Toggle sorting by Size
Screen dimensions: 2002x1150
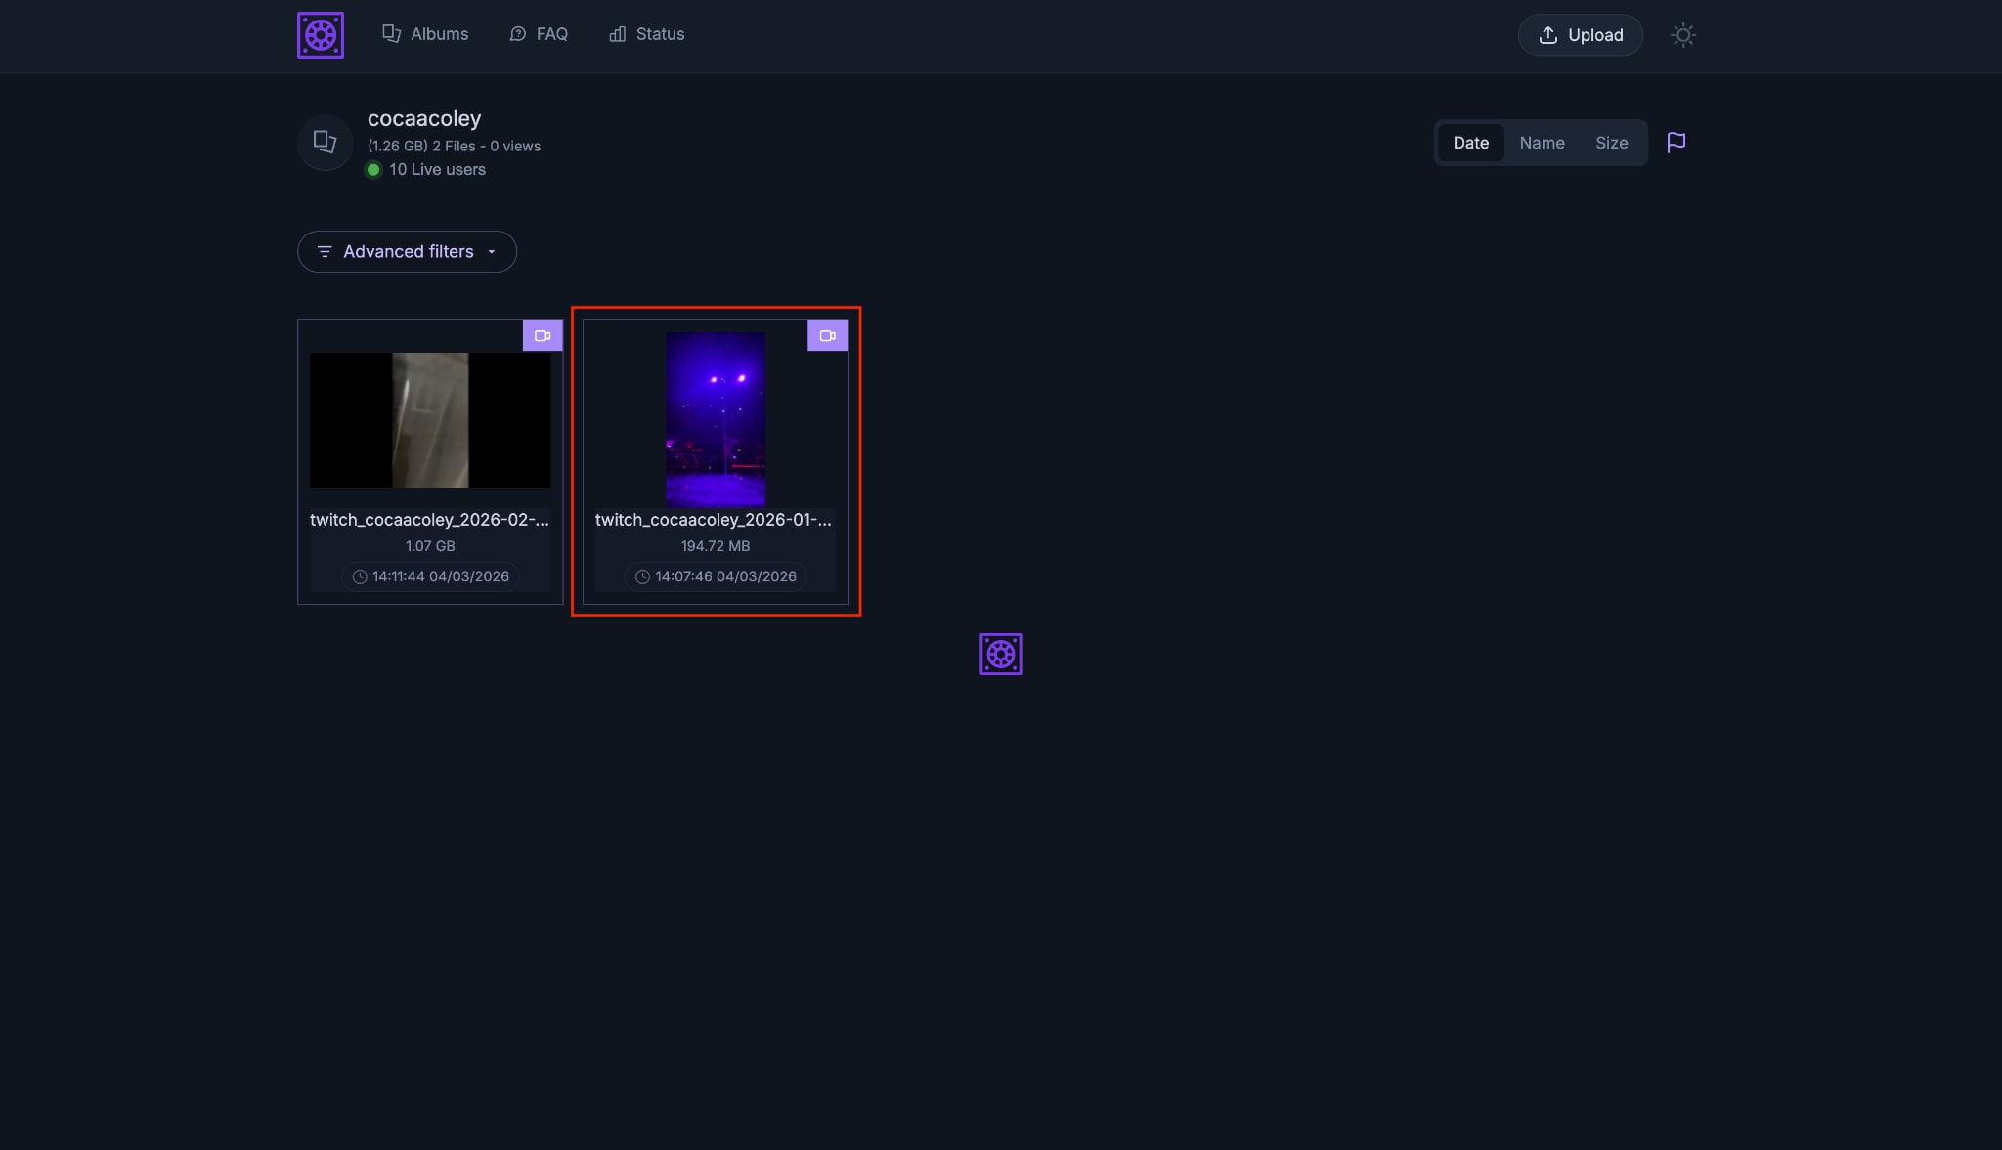coord(1611,143)
